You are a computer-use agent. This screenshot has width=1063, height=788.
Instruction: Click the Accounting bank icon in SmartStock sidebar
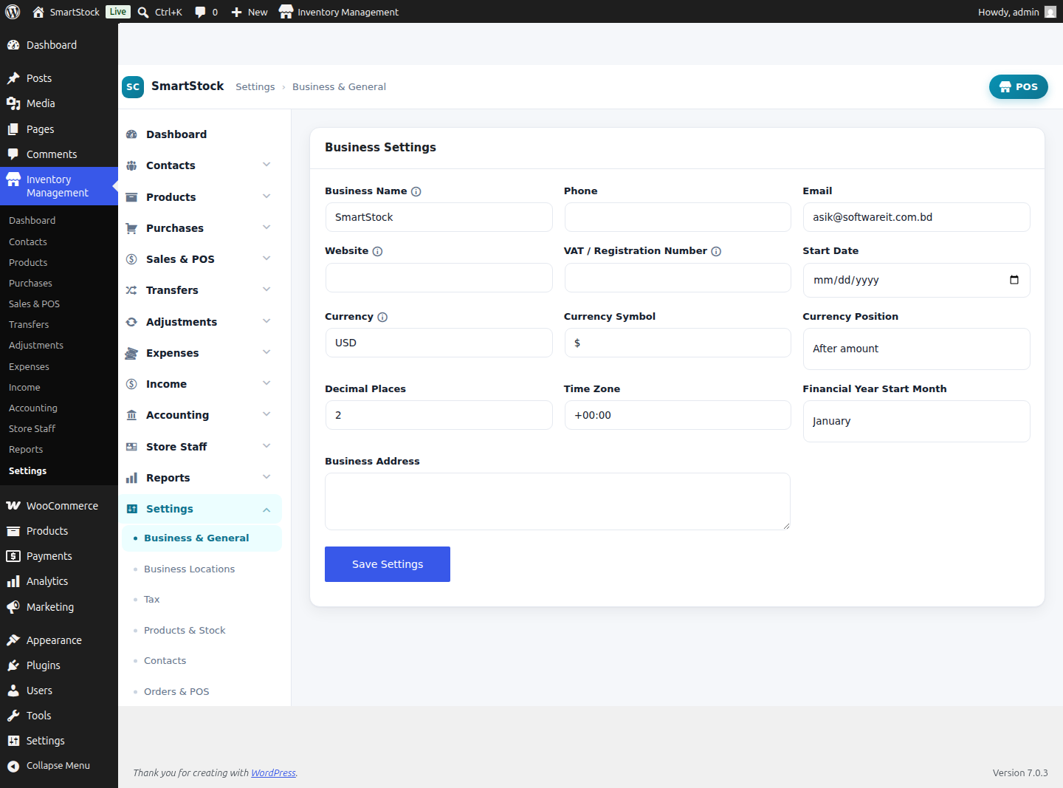[131, 415]
